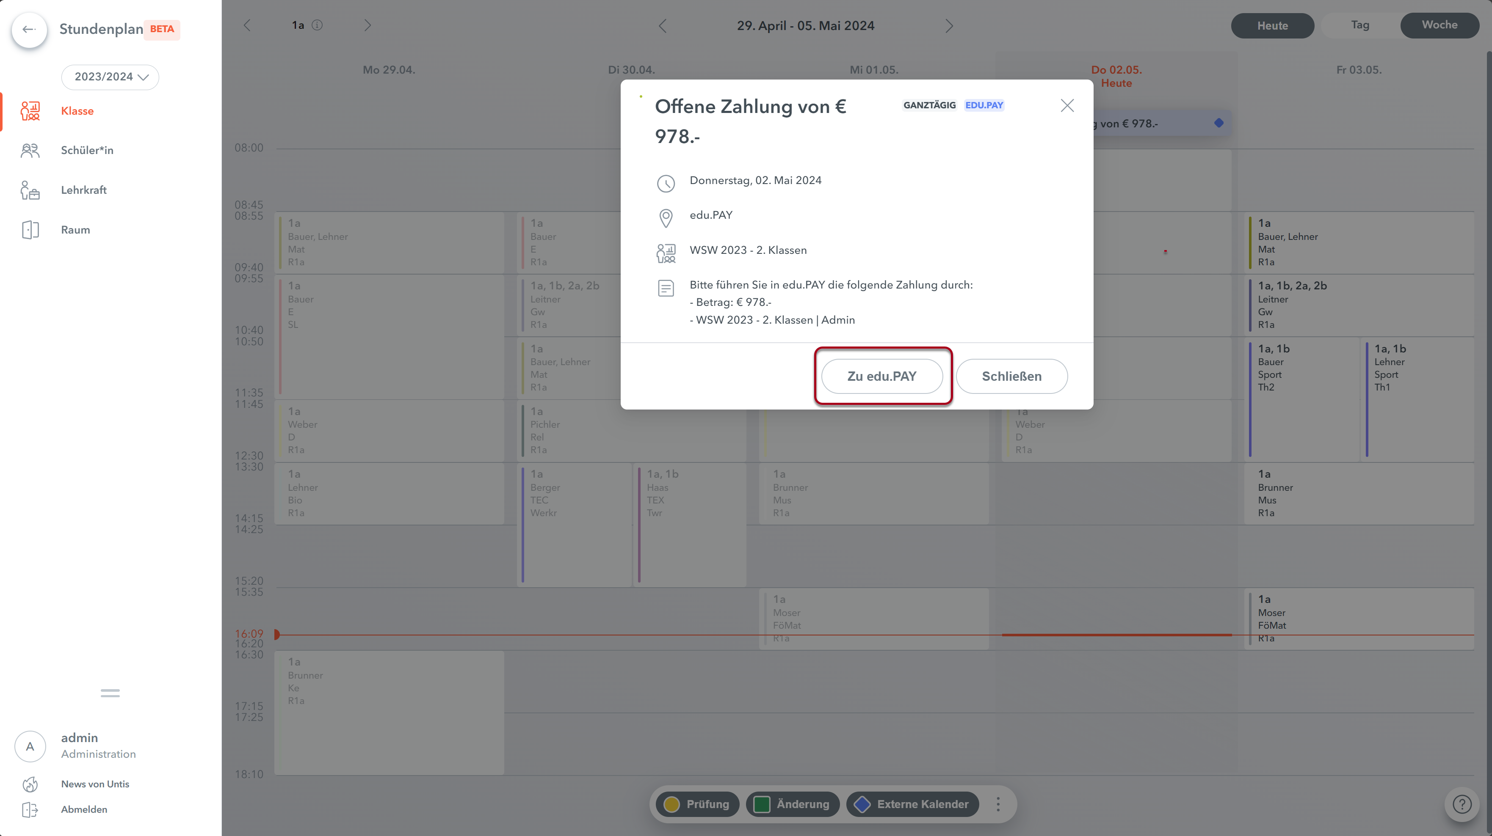Click the notes icon beside payment description
1492x836 pixels.
point(666,288)
